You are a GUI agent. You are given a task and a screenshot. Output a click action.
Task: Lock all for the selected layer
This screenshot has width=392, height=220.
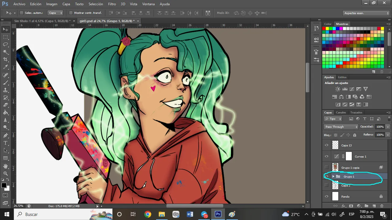[355, 135]
